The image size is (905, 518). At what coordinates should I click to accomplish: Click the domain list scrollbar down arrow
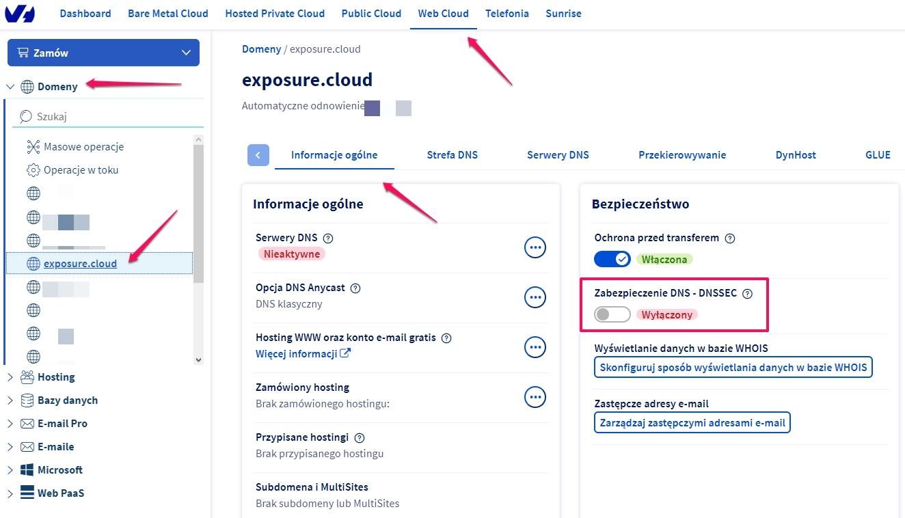(x=198, y=359)
